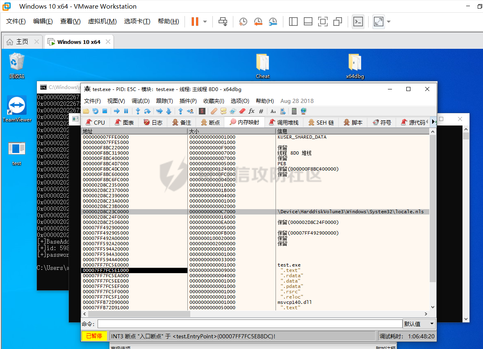Open the Patches bandage icon

(214, 111)
